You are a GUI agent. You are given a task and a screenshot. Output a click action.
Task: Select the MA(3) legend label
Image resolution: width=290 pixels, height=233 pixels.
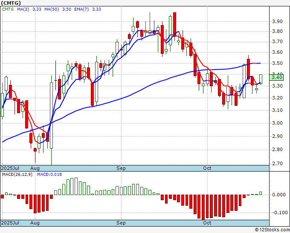[x=23, y=9]
